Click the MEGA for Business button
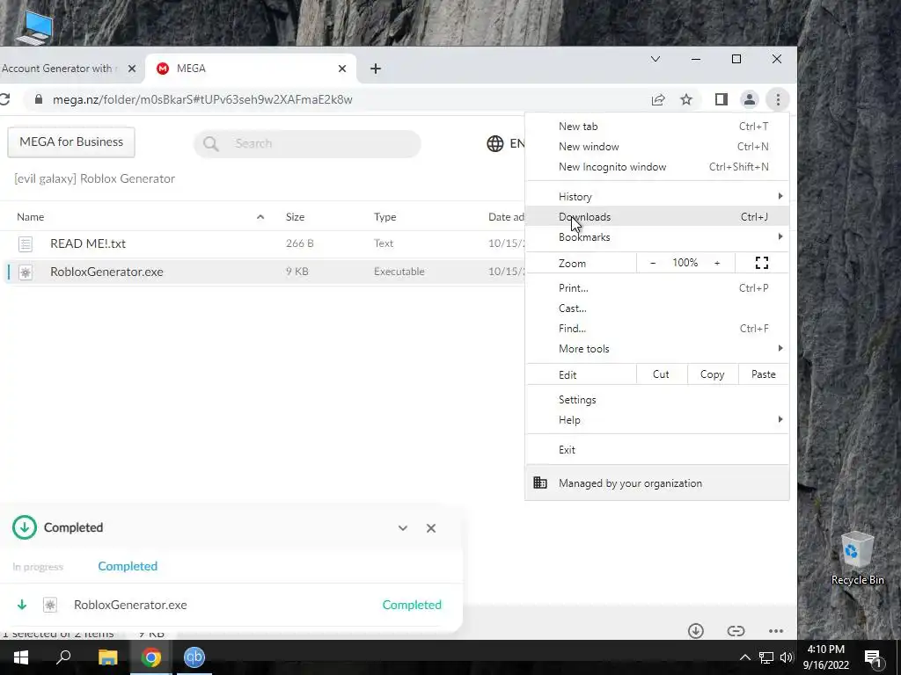The height and width of the screenshot is (675, 901). pyautogui.click(x=71, y=142)
